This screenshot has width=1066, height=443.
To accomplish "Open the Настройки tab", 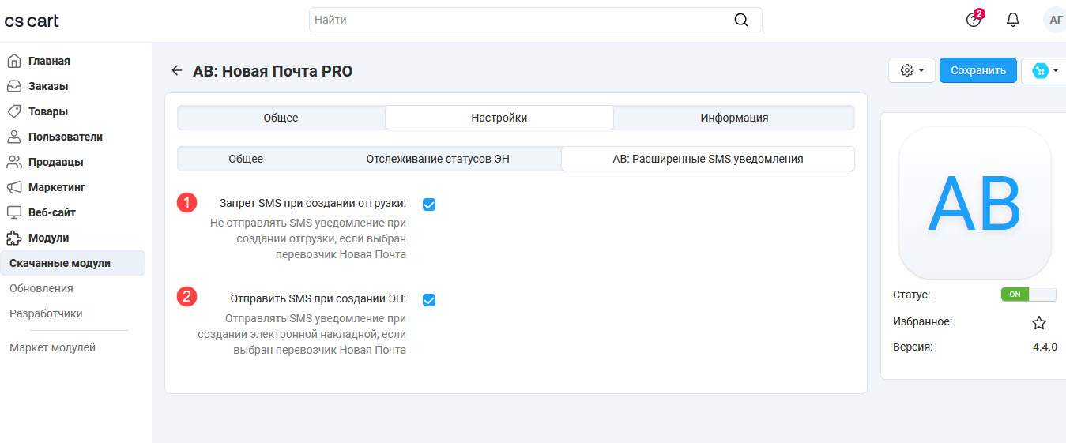I will (499, 118).
